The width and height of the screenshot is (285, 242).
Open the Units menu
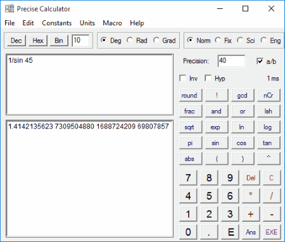87,23
